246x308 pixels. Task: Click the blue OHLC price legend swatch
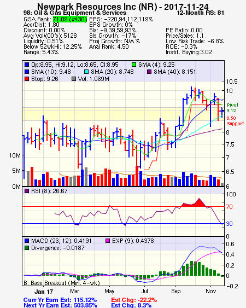click(x=27, y=65)
